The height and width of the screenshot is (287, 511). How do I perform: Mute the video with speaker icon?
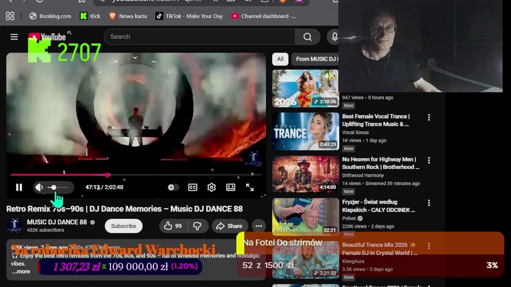pos(39,187)
